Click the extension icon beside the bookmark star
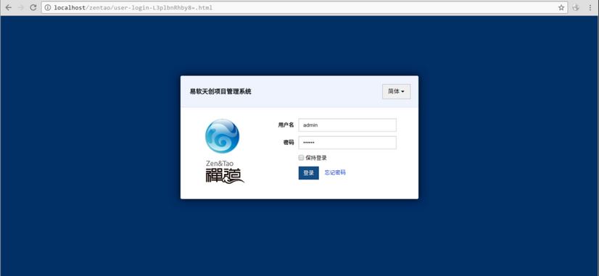The height and width of the screenshot is (276, 599). [576, 8]
